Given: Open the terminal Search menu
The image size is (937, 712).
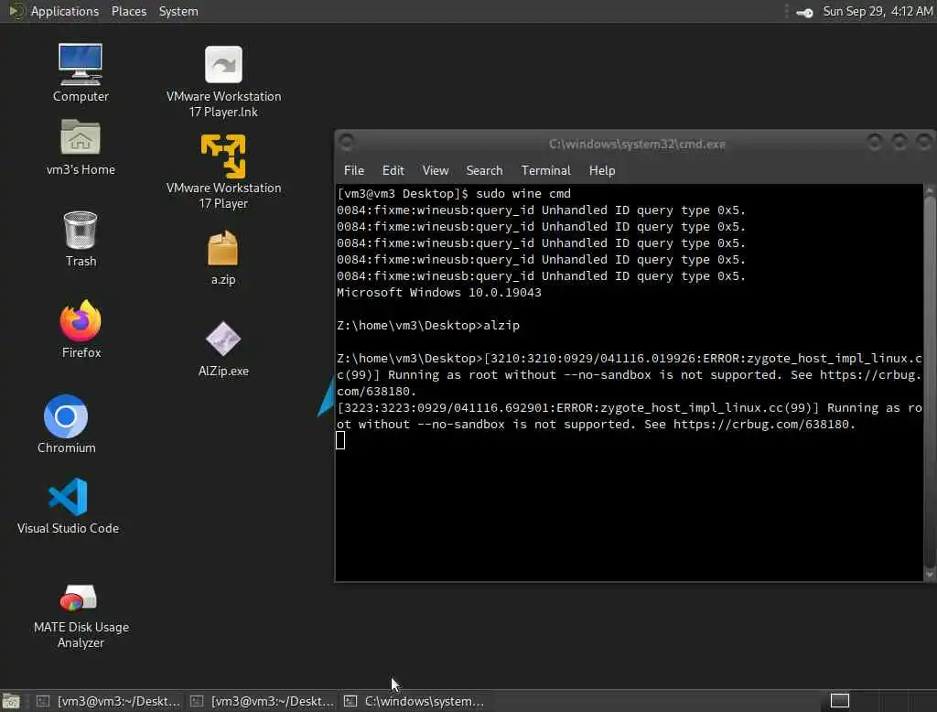Looking at the screenshot, I should pyautogui.click(x=485, y=170).
